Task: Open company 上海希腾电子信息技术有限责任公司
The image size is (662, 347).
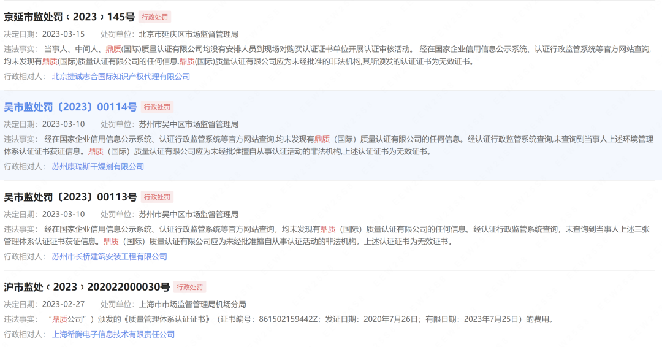Action: [113, 334]
